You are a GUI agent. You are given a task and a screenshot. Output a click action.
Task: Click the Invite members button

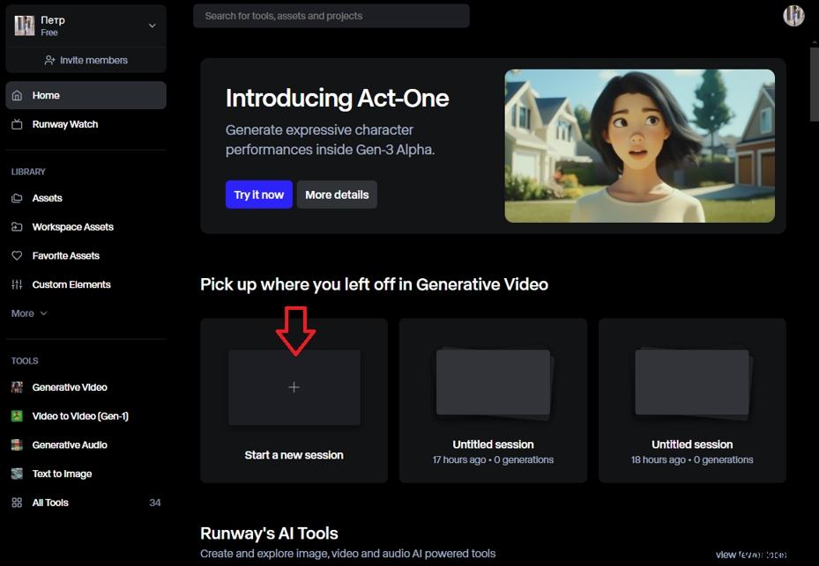(86, 60)
